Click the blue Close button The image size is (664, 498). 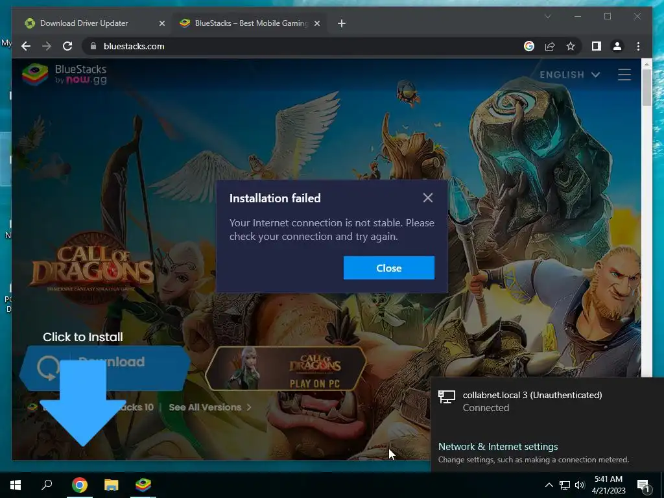389,268
